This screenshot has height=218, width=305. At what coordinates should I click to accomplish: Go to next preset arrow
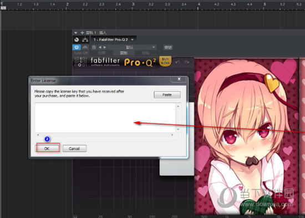click(x=105, y=47)
